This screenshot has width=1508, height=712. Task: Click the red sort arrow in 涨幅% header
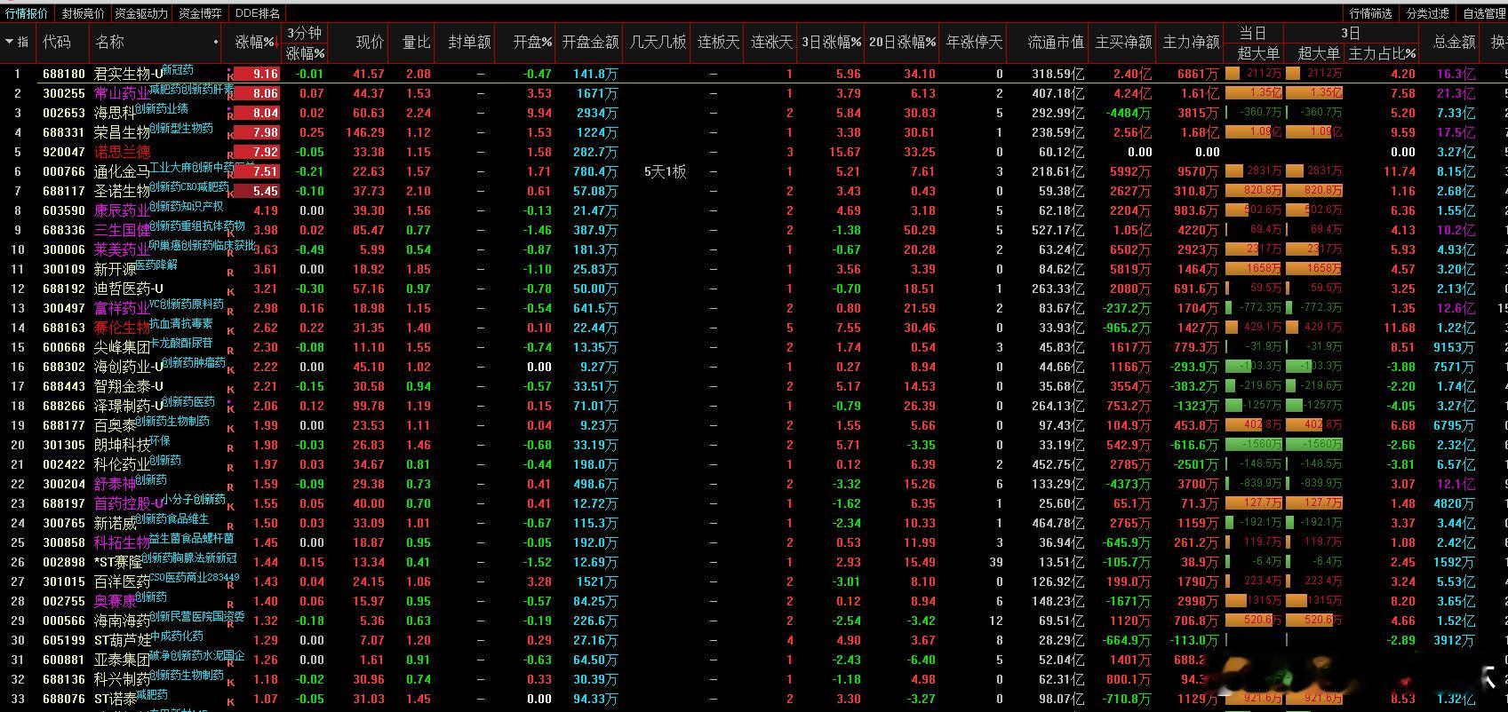[x=278, y=43]
